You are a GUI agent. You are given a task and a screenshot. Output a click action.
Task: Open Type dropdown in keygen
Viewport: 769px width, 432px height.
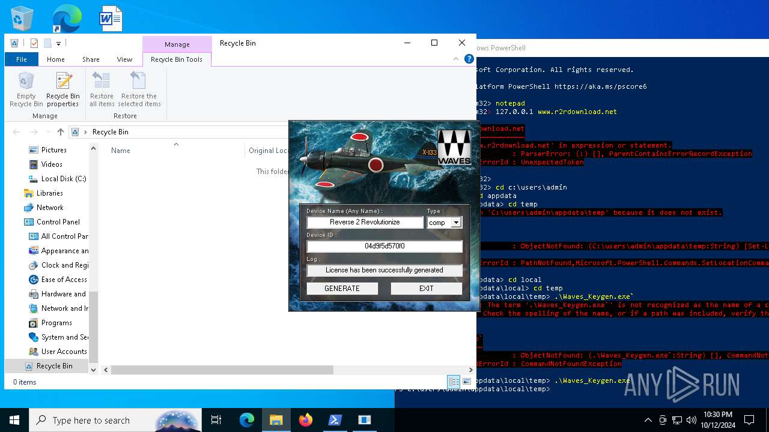point(456,223)
